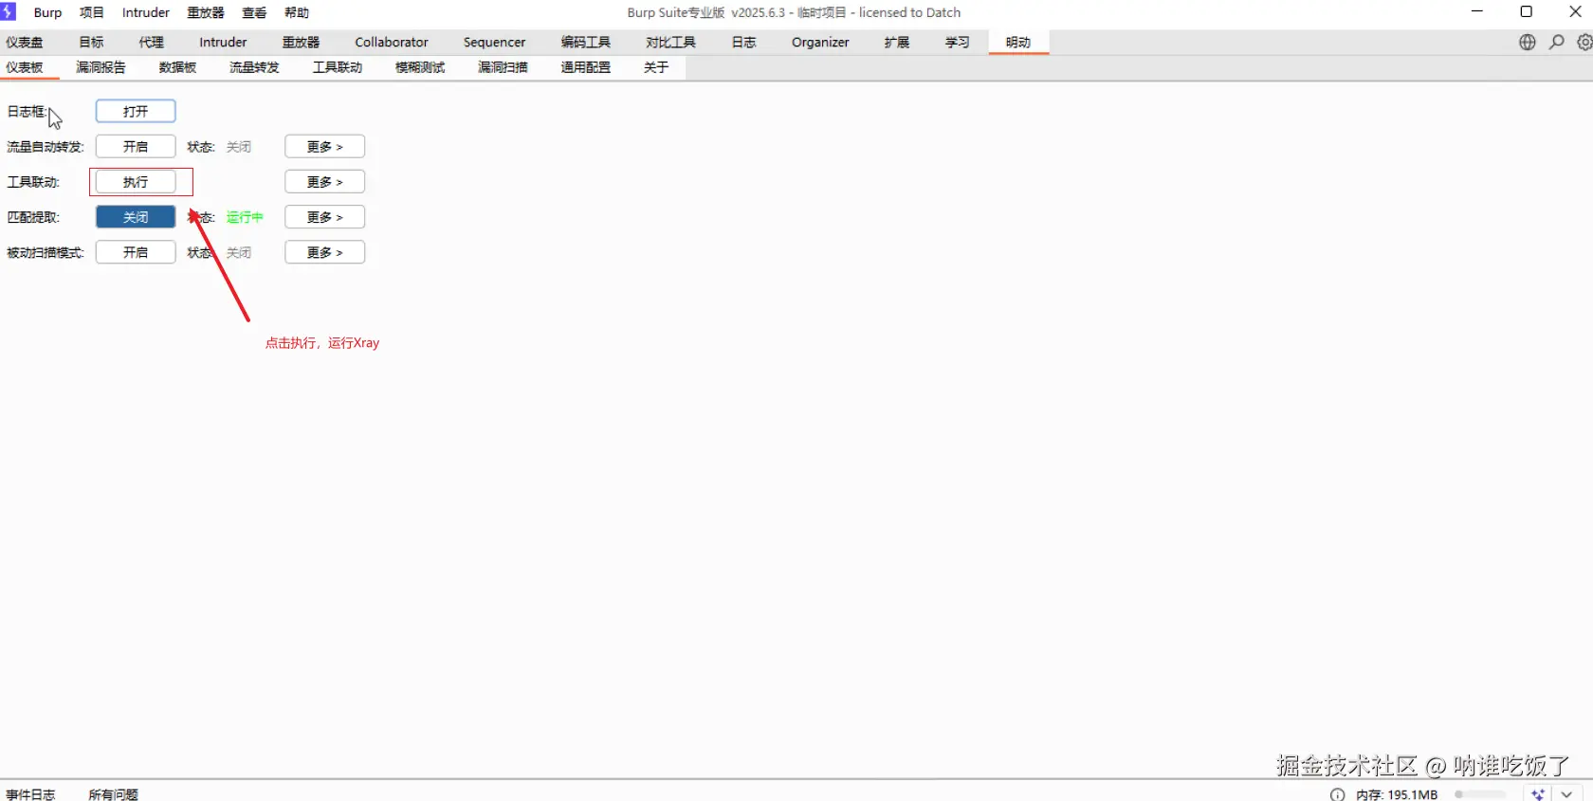Open 事件日志 in status bar
Viewport: 1593px width, 801px height.
tap(30, 794)
